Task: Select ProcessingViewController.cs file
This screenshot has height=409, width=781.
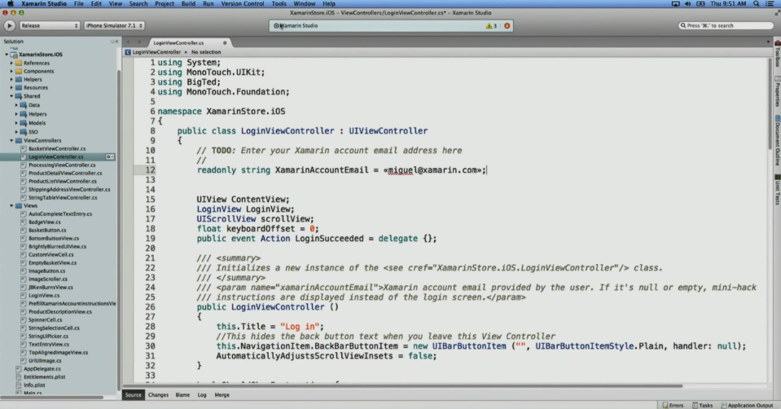Action: (62, 165)
